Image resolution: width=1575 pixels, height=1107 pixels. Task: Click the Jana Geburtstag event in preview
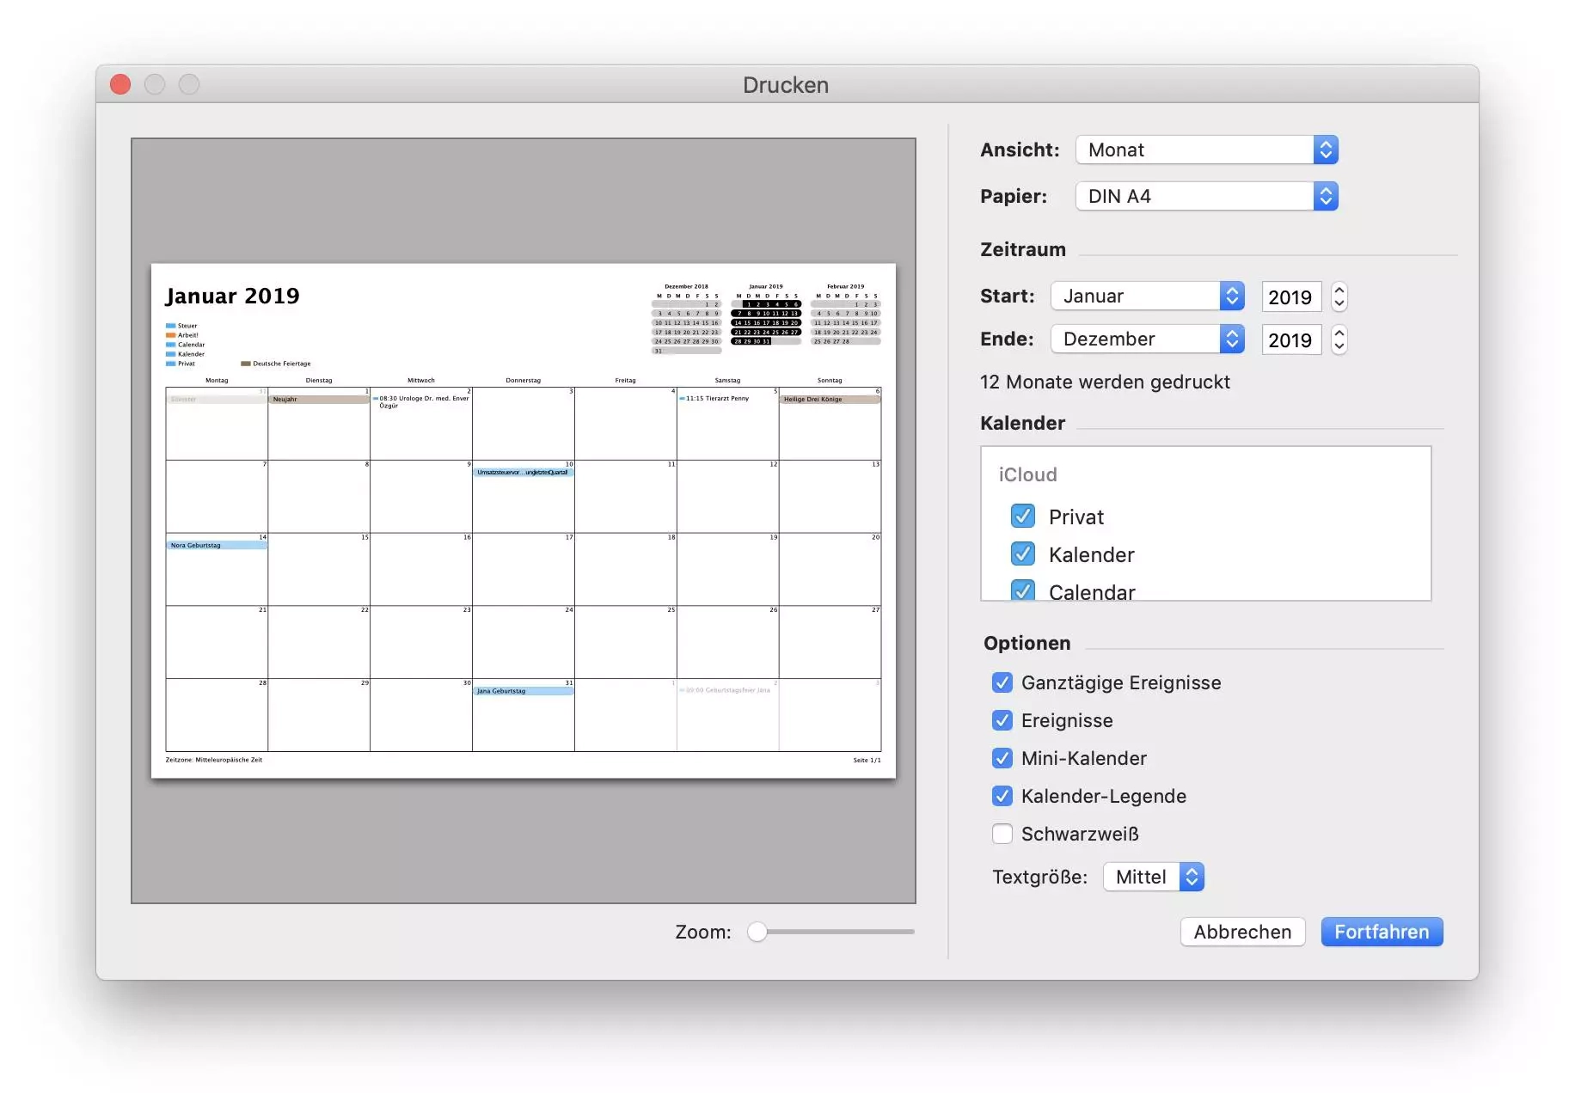tap(523, 691)
